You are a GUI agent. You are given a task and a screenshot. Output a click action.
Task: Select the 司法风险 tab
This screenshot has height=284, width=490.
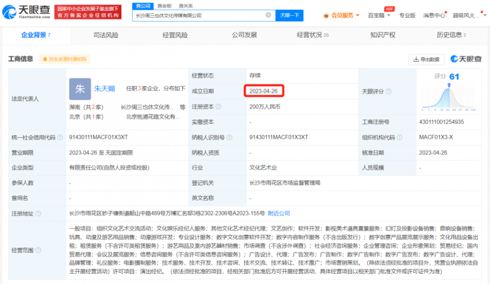click(106, 35)
